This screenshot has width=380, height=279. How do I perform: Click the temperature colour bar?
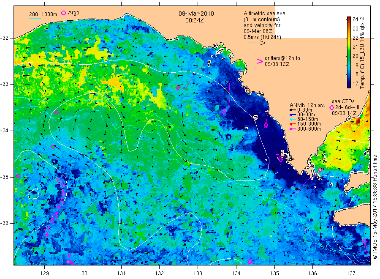[349, 52]
